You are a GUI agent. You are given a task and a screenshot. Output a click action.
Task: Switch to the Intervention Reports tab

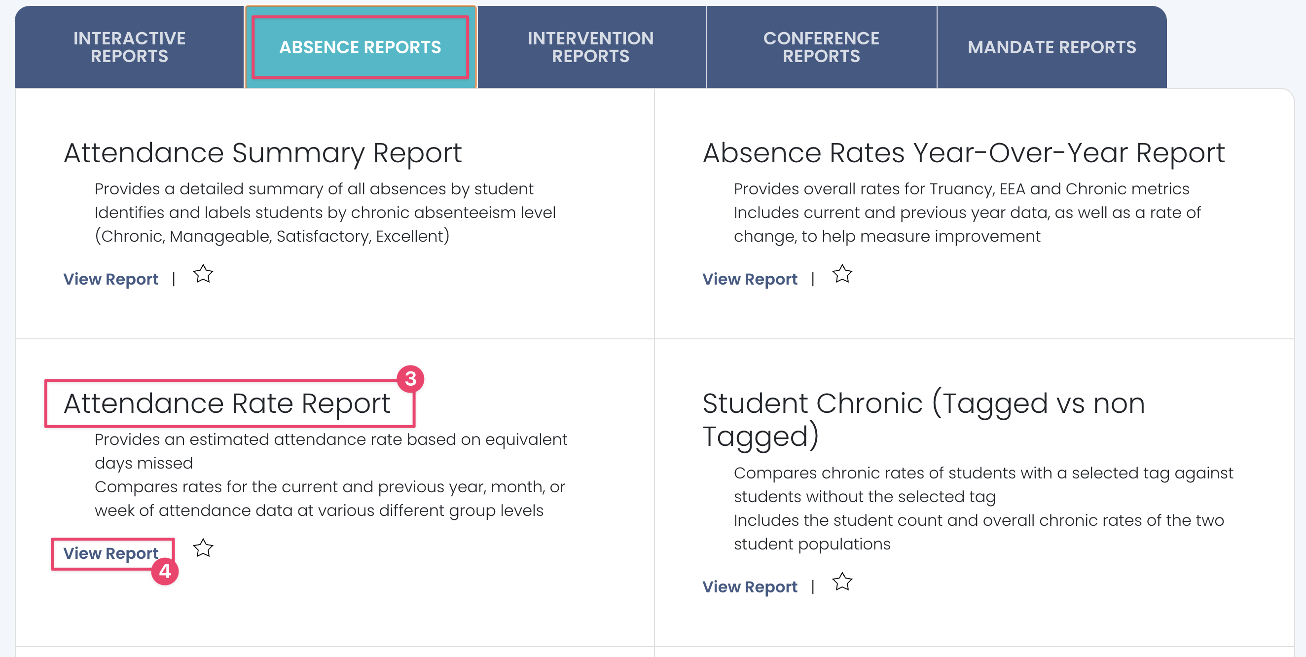591,47
